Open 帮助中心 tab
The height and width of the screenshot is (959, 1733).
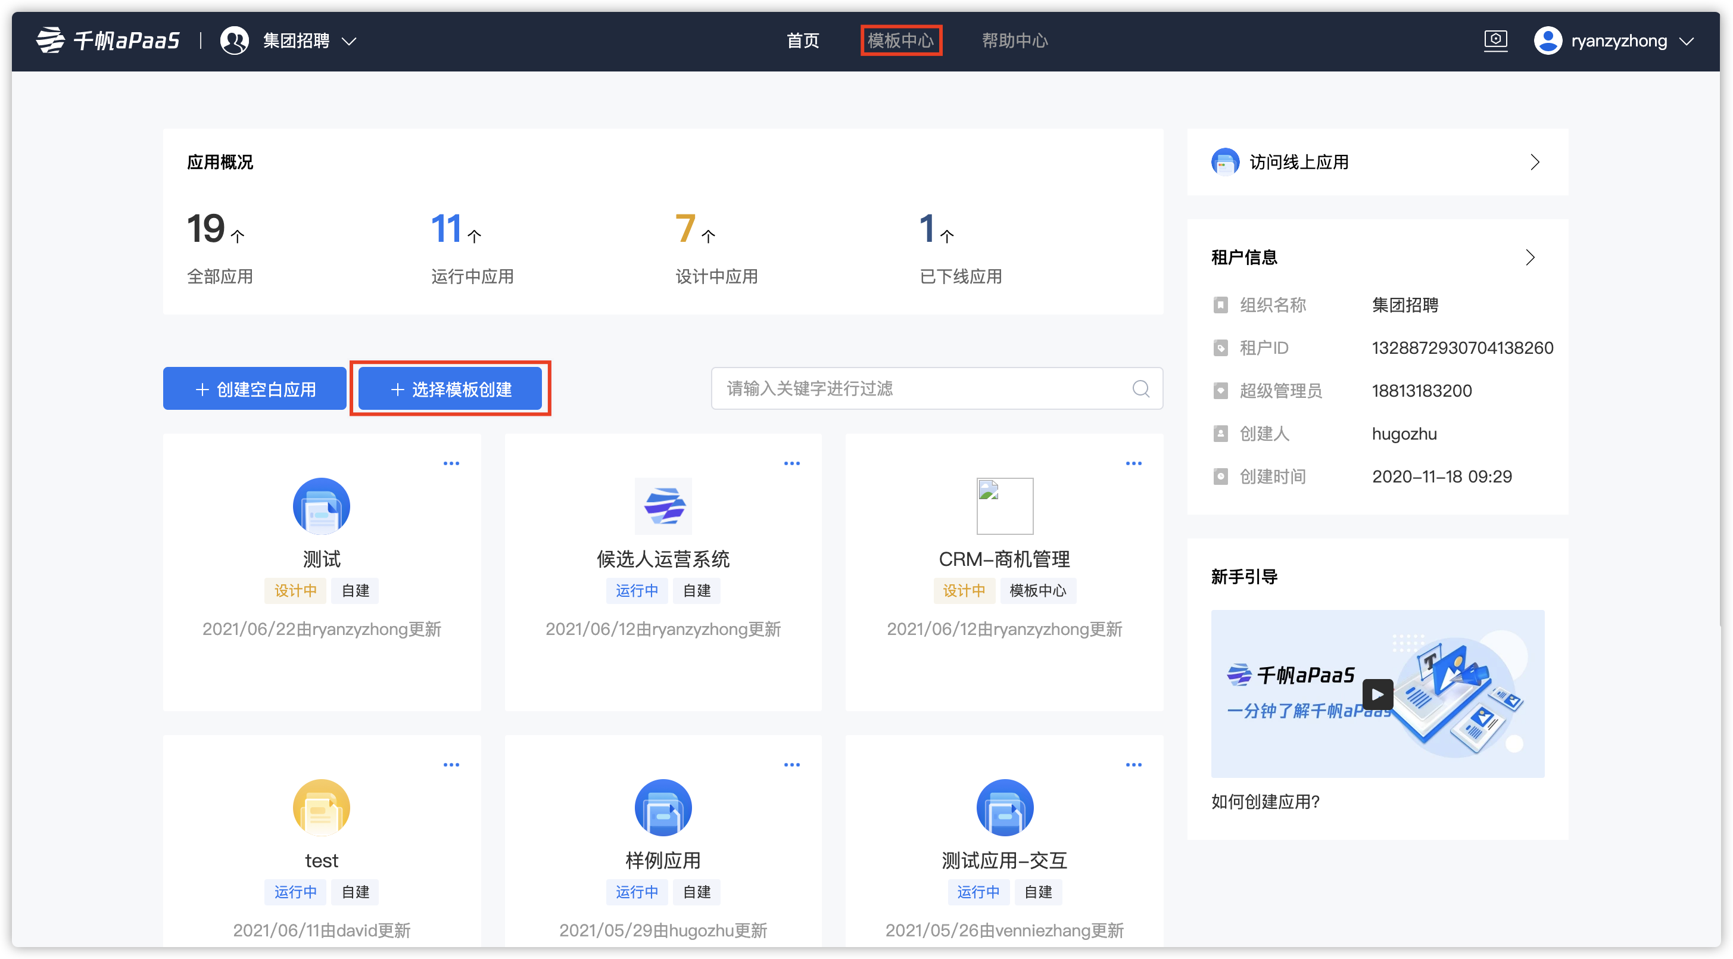tap(1015, 41)
